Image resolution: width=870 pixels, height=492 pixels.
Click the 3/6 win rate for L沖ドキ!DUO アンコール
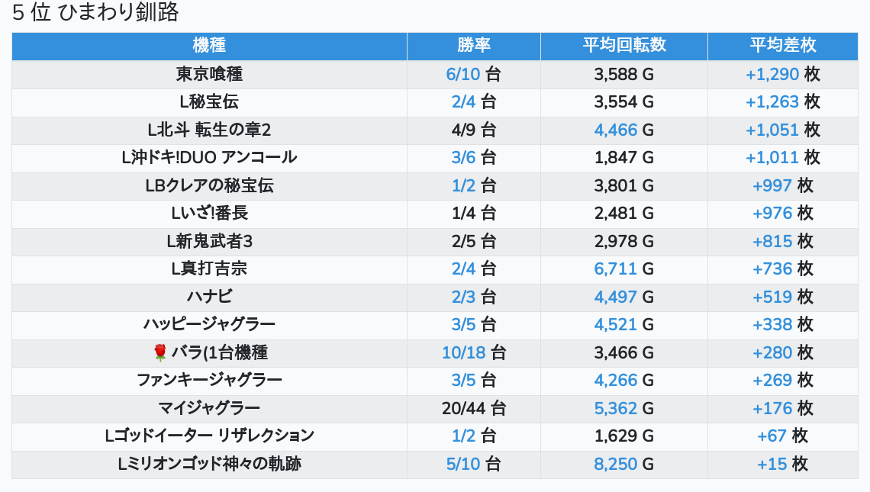click(x=463, y=157)
